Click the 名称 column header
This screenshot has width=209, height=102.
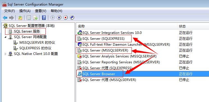[81, 26]
